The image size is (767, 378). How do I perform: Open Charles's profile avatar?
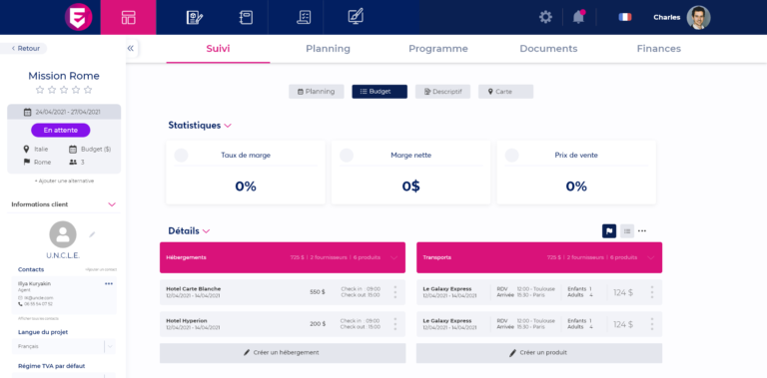[698, 17]
